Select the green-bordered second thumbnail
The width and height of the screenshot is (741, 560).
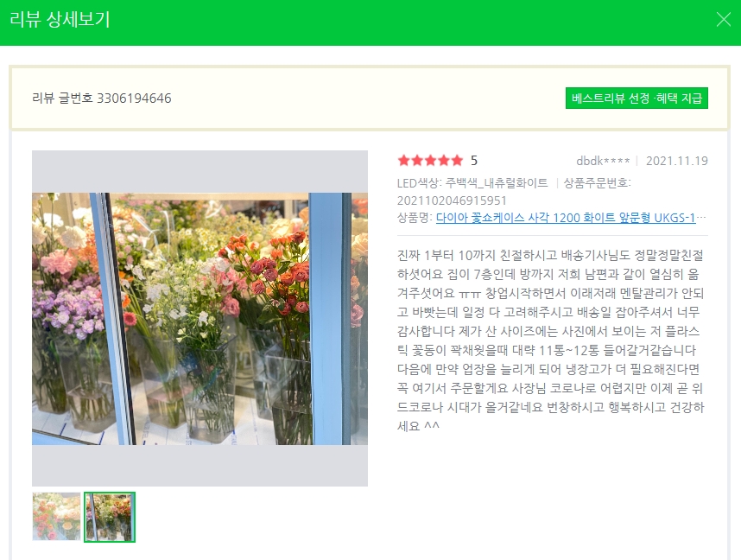[x=110, y=517]
